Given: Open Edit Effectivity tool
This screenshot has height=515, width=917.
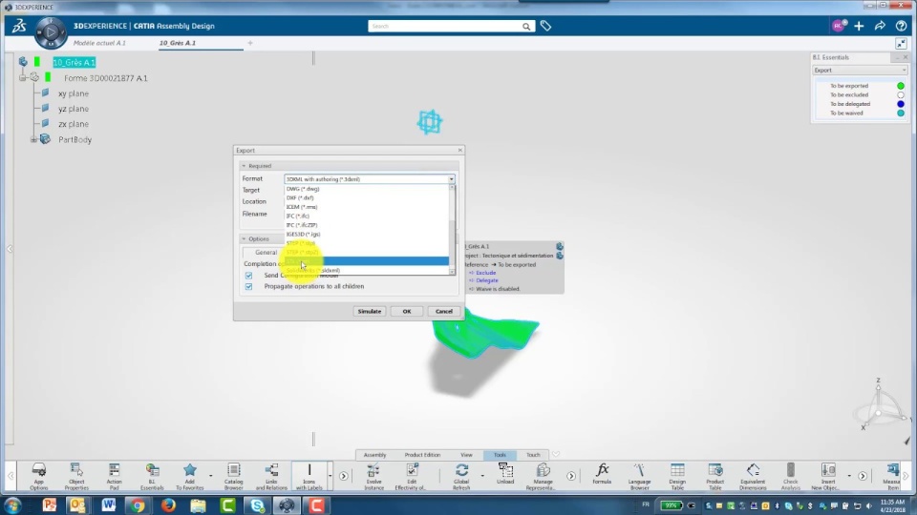Looking at the screenshot, I should point(412,476).
